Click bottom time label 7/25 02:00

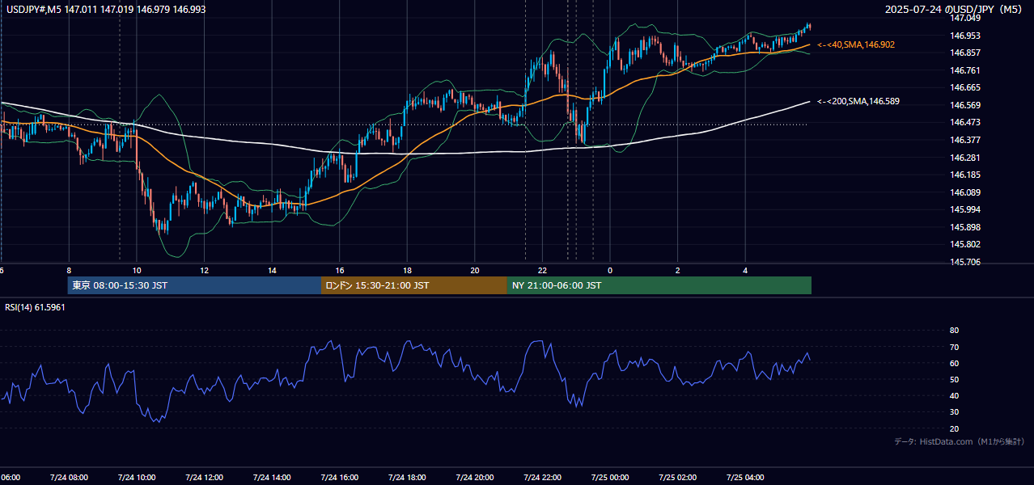click(677, 477)
